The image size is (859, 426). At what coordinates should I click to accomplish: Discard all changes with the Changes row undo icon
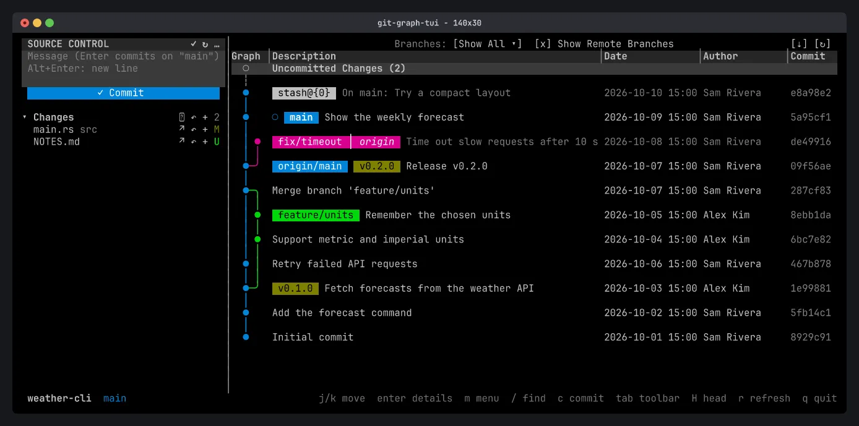pyautogui.click(x=193, y=117)
